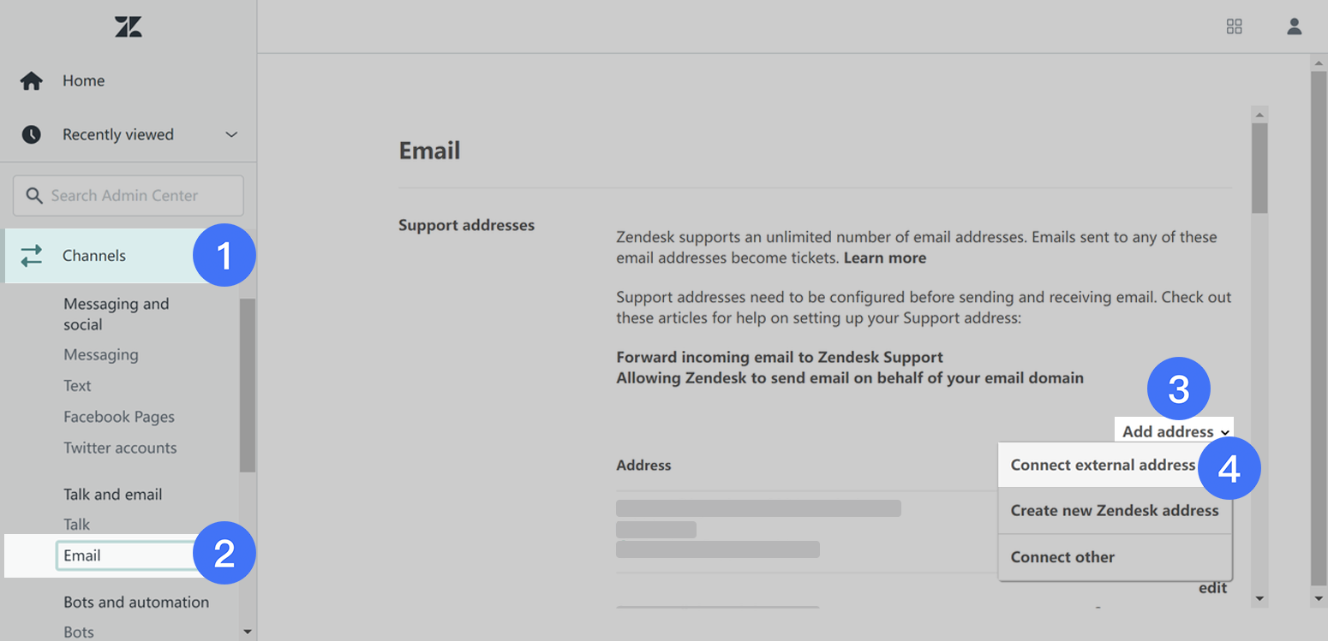Expand the Recently viewed chevron
This screenshot has height=641, width=1328.
tap(230, 134)
